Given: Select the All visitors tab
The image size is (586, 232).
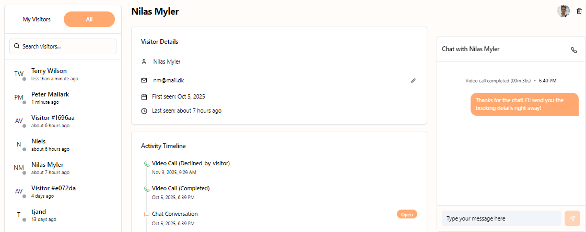Looking at the screenshot, I should click(x=89, y=19).
